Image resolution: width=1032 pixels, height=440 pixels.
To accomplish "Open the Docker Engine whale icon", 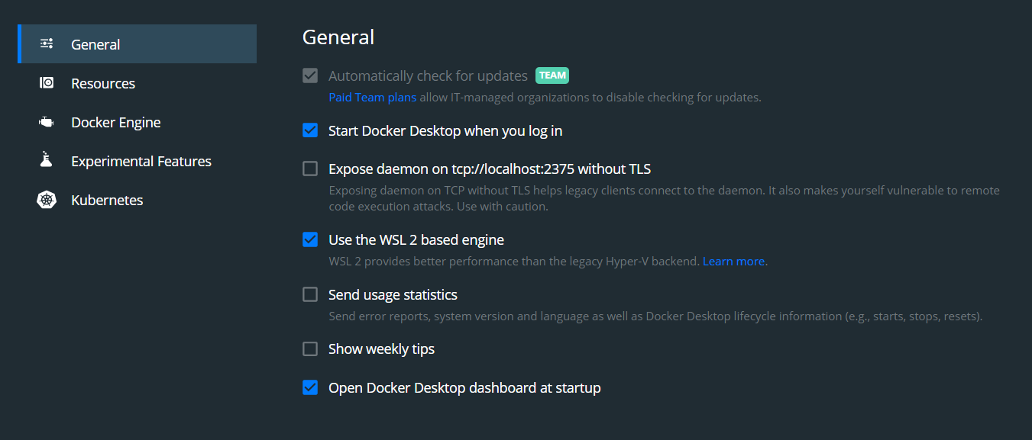I will pos(46,121).
